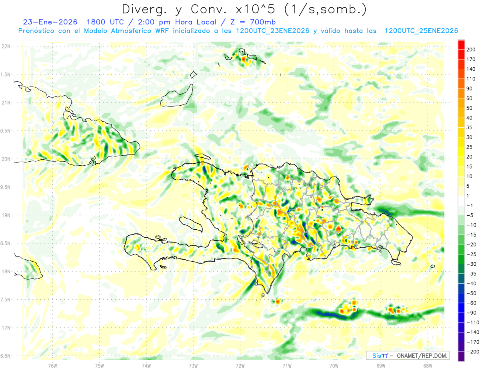Image resolution: width=480 pixels, height=371 pixels.
Task: Click the positive '50' colorbar label
Action: point(470,108)
